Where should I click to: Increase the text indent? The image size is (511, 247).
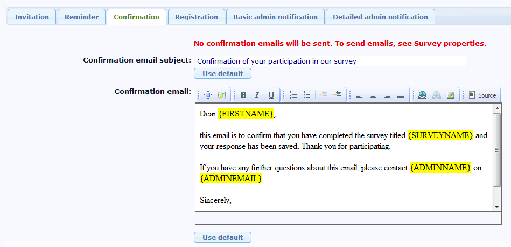338,95
